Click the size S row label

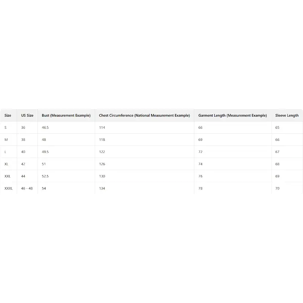6,128
